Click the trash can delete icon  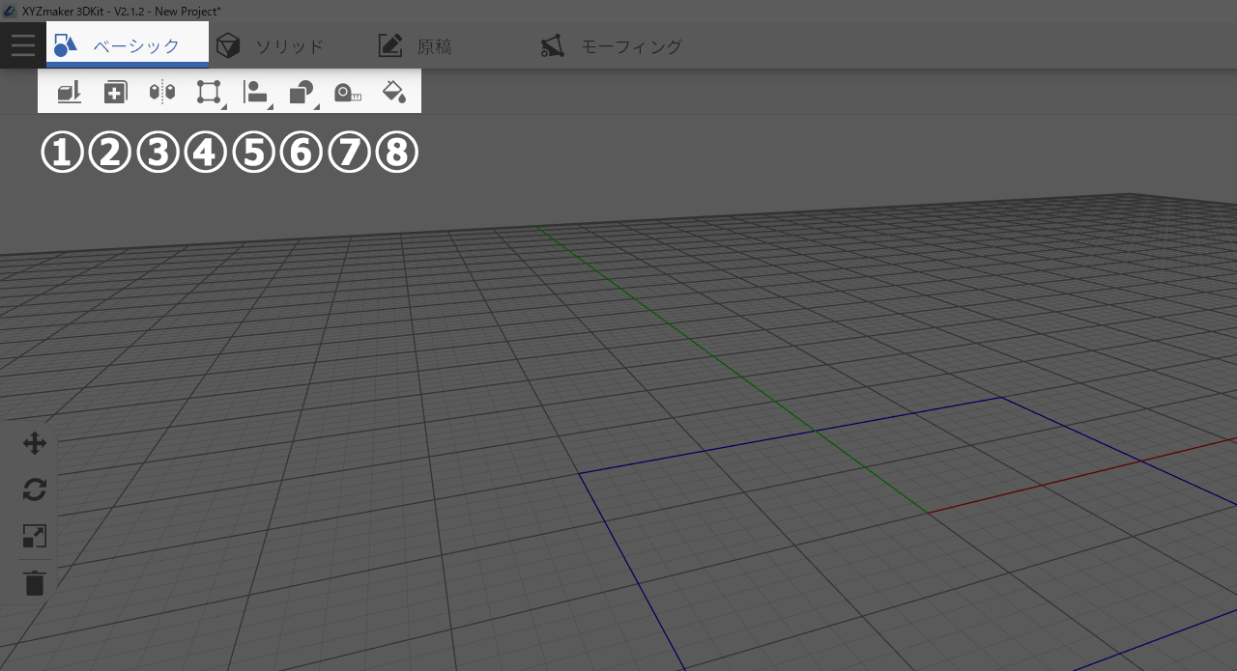tap(35, 583)
